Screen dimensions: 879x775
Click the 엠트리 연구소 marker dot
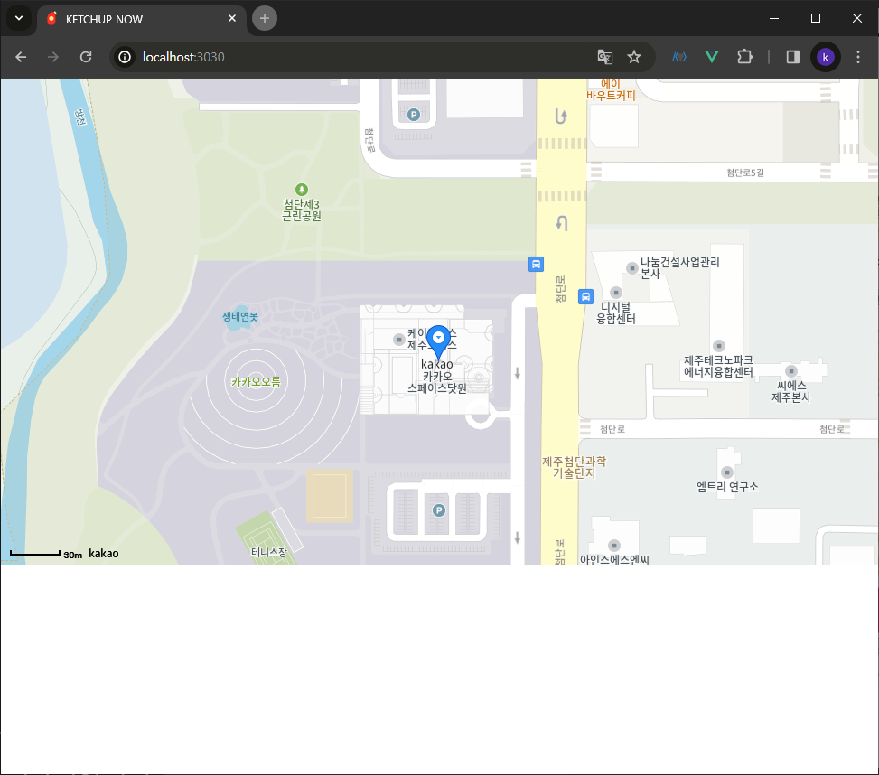click(x=726, y=472)
